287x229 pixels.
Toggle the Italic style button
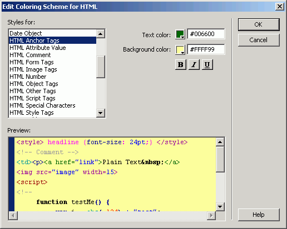(x=194, y=64)
